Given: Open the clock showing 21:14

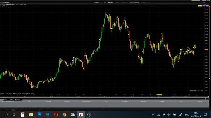Looking at the screenshot, I should tap(196, 115).
